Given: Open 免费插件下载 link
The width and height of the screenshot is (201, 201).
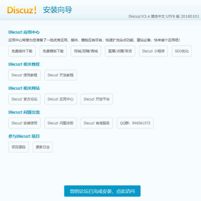Looking at the screenshot, I should click(22, 51).
